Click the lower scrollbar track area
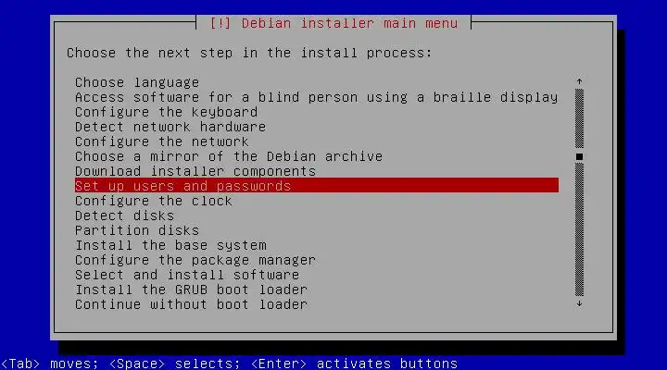667x370 pixels. pyautogui.click(x=579, y=229)
